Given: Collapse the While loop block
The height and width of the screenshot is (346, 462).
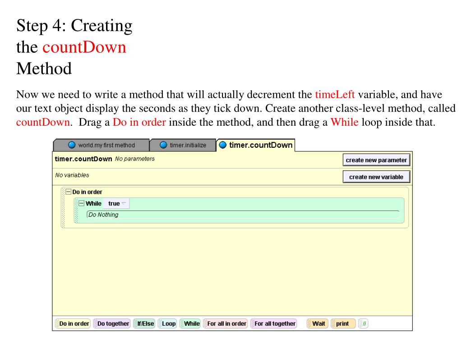Looking at the screenshot, I should (x=81, y=203).
